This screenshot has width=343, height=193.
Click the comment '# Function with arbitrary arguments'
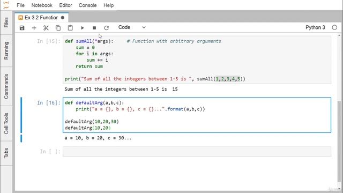point(174,41)
